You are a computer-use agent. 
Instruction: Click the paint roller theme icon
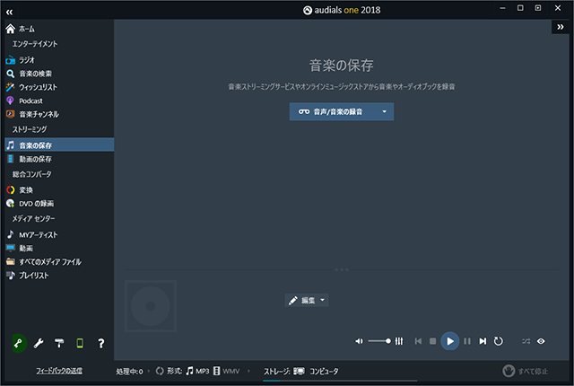(x=59, y=343)
